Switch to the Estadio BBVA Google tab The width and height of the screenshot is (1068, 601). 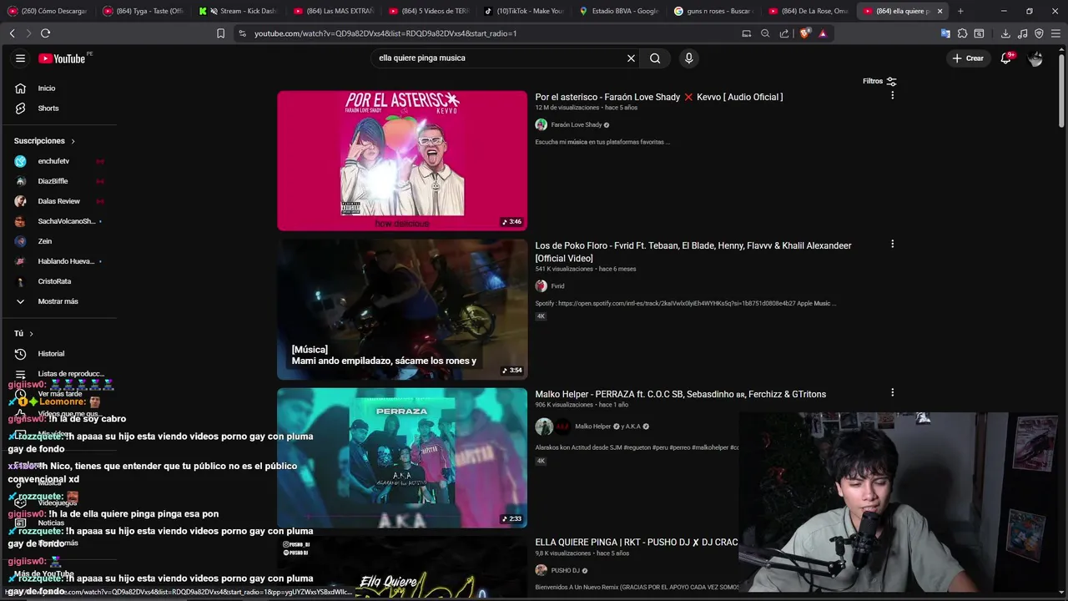click(619, 11)
